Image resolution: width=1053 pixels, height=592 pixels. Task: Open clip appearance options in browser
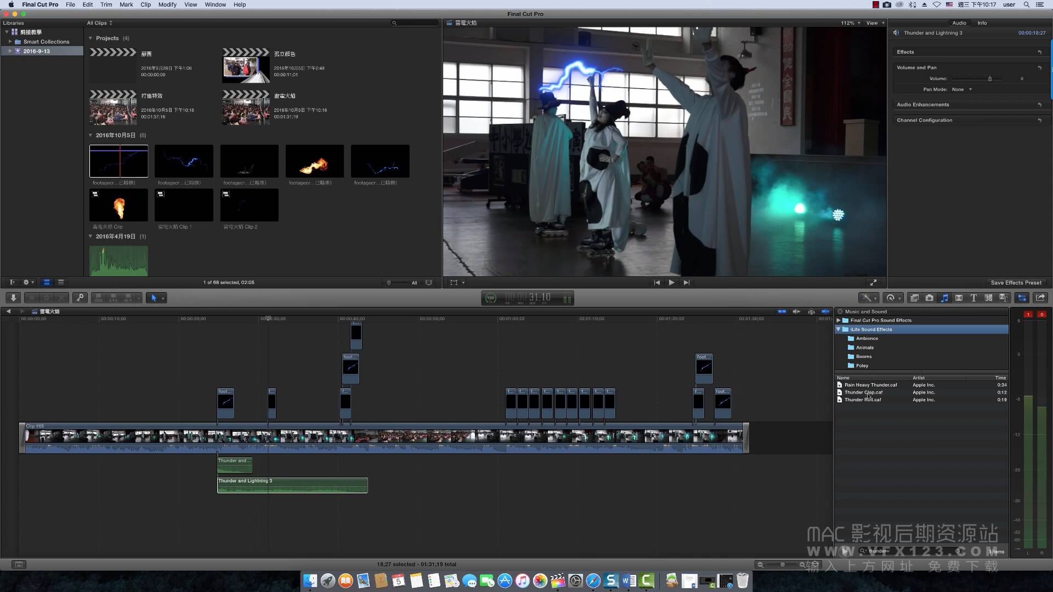point(429,282)
